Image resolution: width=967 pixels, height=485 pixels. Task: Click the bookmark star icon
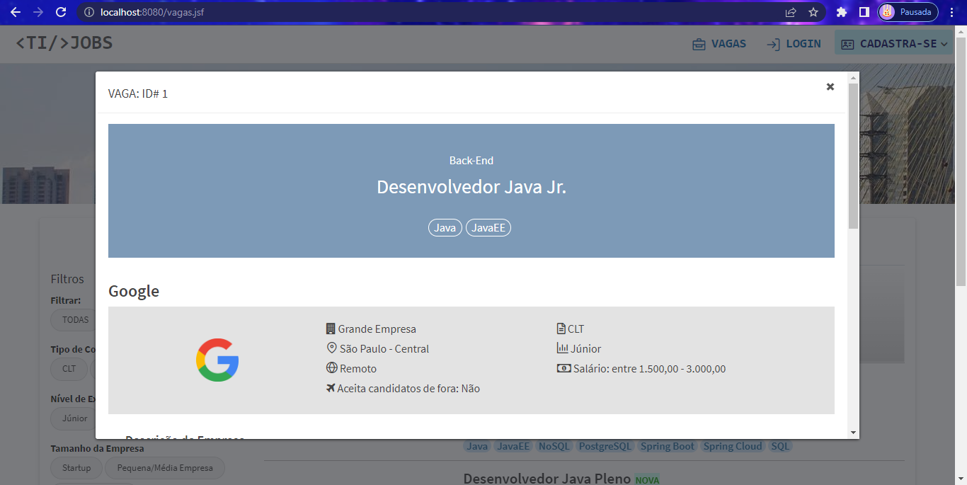(813, 12)
